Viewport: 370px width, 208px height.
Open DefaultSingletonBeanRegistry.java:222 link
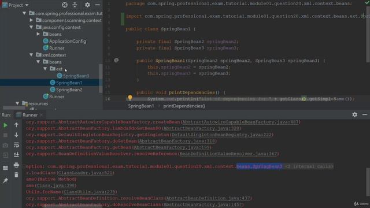click(221, 135)
